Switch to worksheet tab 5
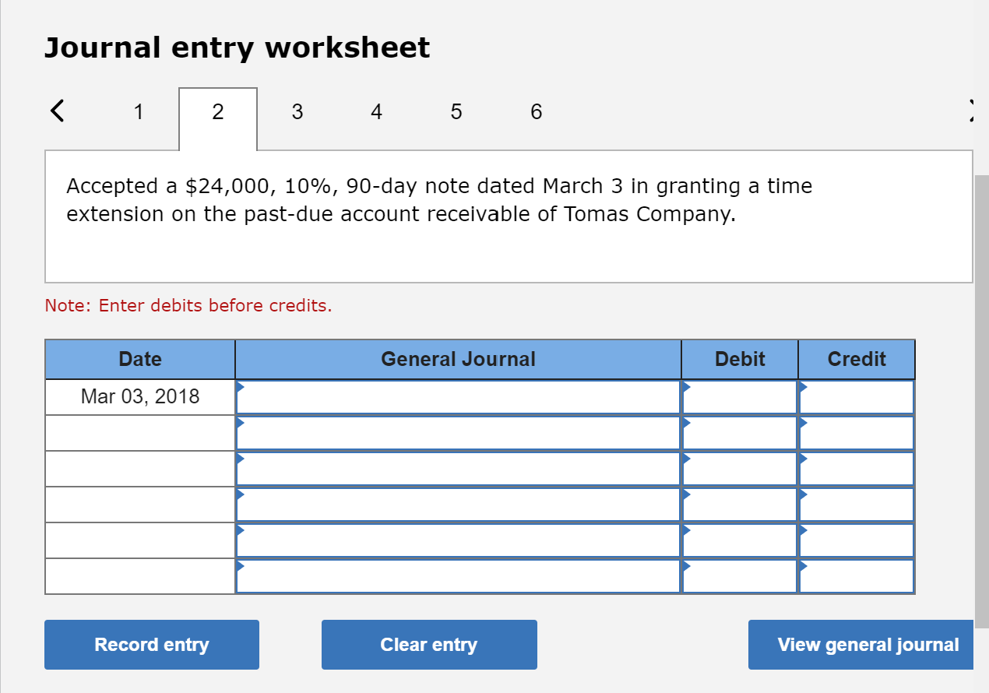This screenshot has width=989, height=693. [456, 111]
